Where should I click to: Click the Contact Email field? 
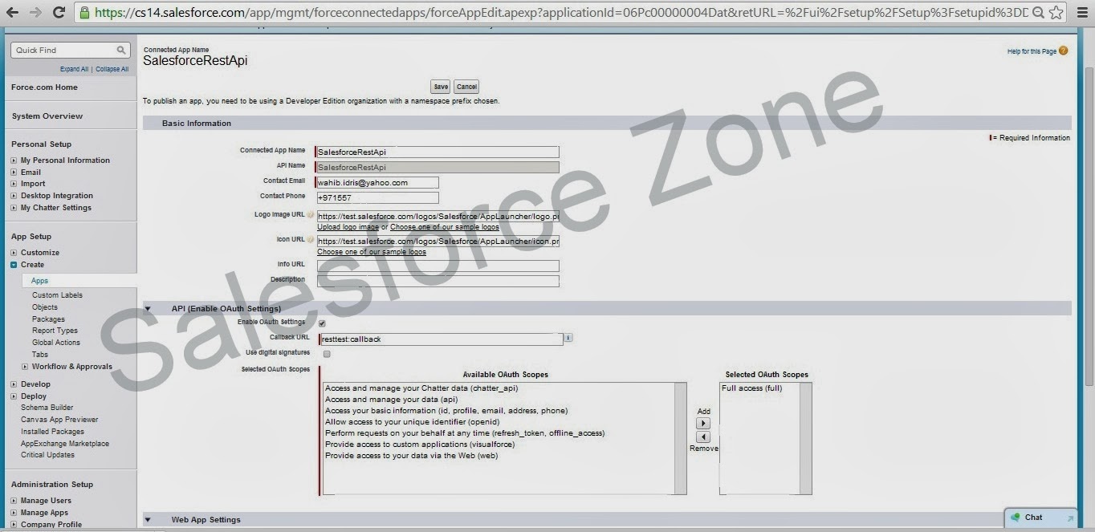(x=377, y=183)
